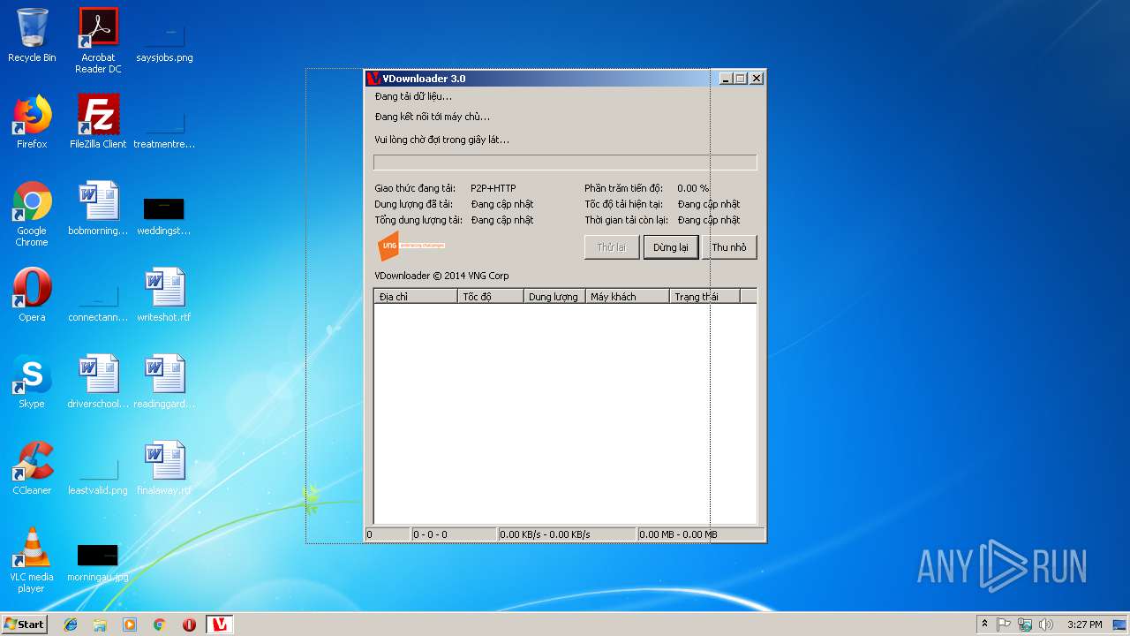Click the Thu nhỏ button
Image resolution: width=1130 pixels, height=636 pixels.
tap(729, 247)
